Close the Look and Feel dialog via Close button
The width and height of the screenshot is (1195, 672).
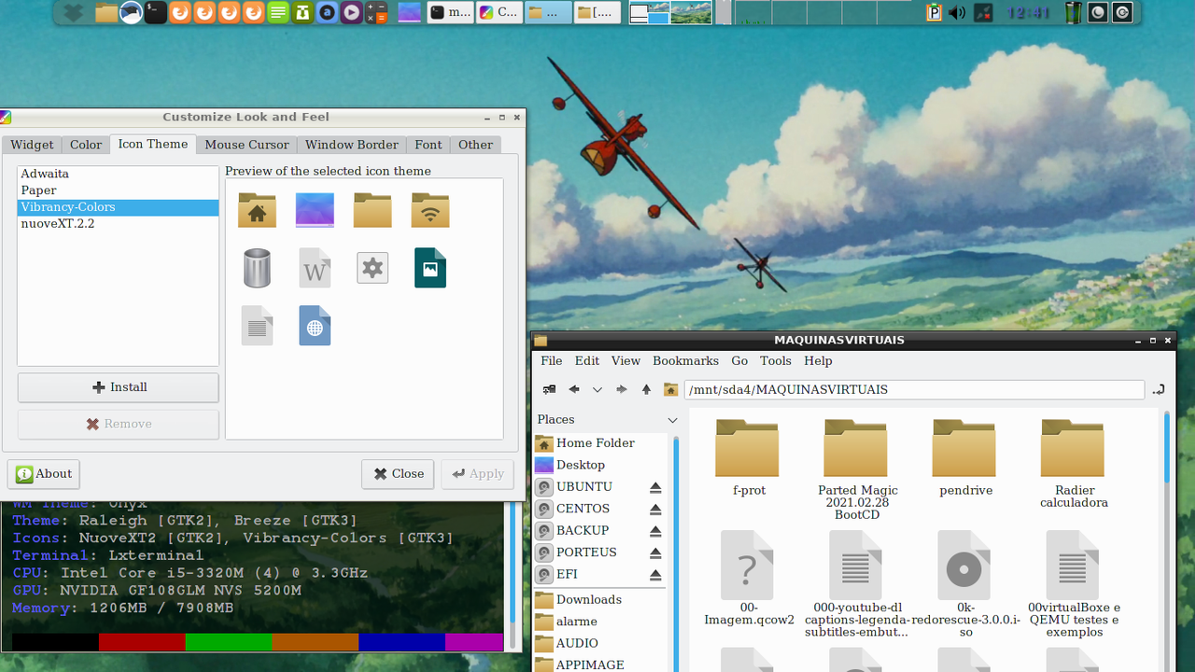pos(398,474)
